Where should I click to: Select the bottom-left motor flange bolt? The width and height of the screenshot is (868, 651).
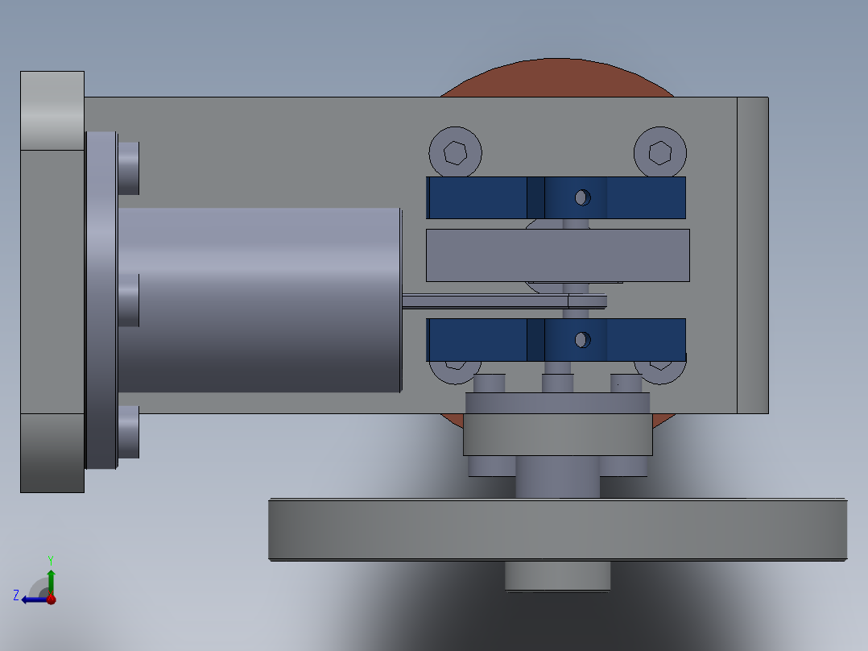click(x=129, y=432)
